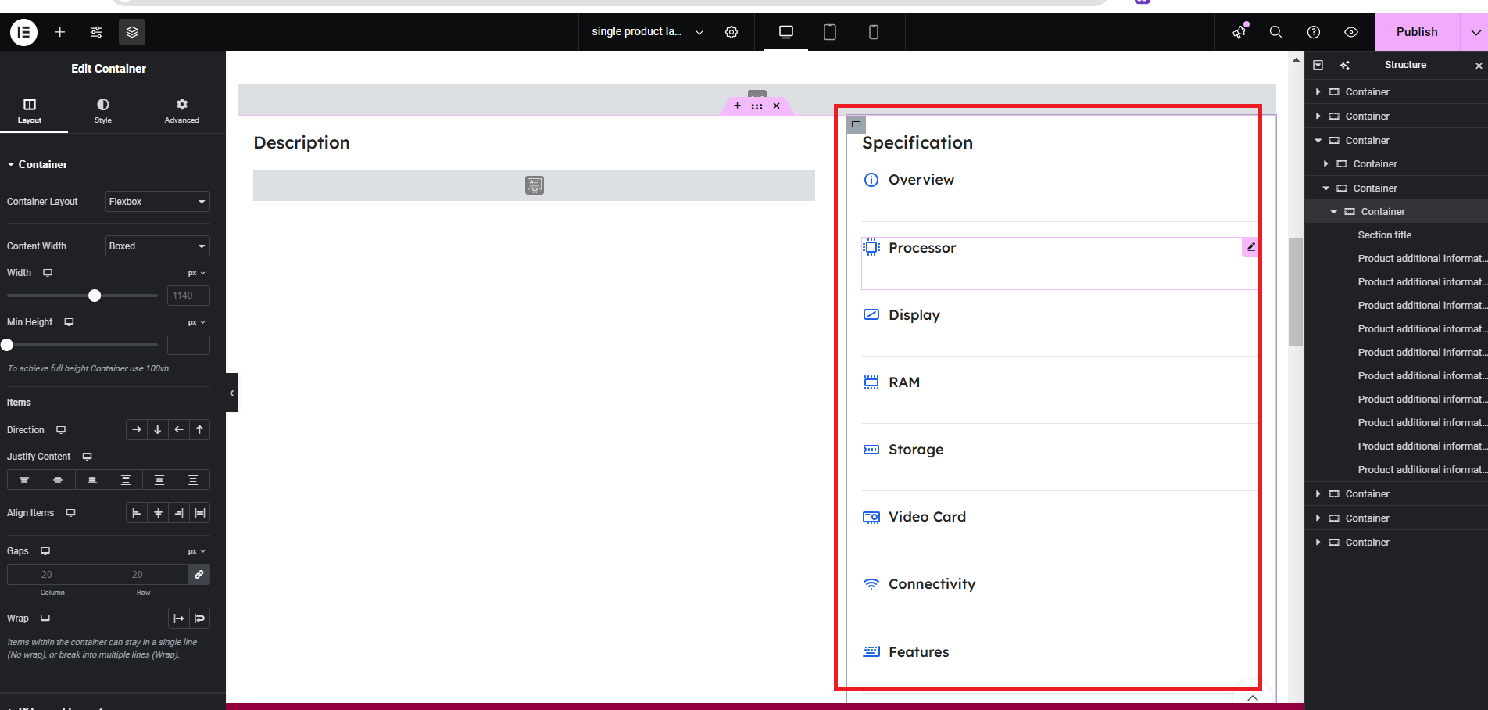Select Section title in Structure tree
Viewport: 1488px width, 710px height.
(x=1385, y=235)
